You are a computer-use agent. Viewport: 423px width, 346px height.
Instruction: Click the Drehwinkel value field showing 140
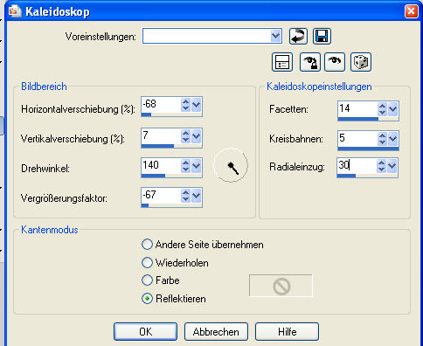point(161,166)
